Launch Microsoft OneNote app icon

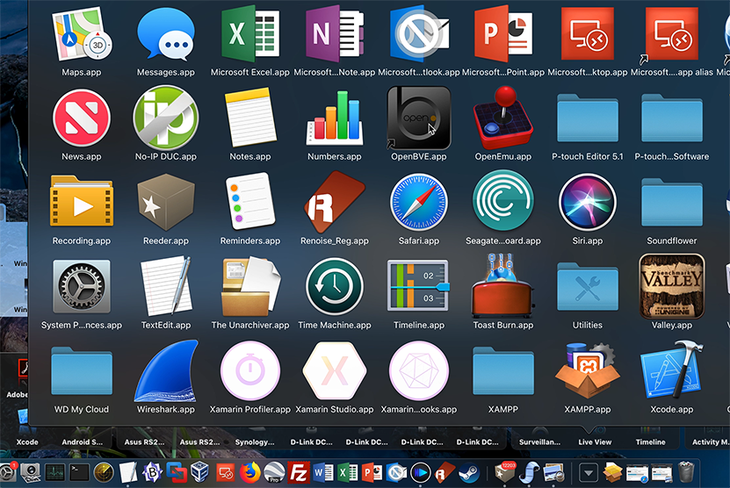[335, 34]
